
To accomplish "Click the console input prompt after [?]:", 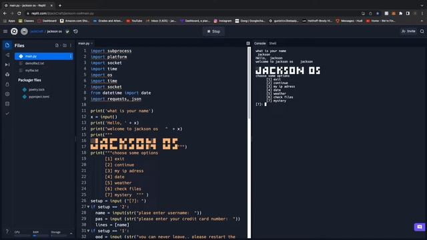I will tap(266, 104).
